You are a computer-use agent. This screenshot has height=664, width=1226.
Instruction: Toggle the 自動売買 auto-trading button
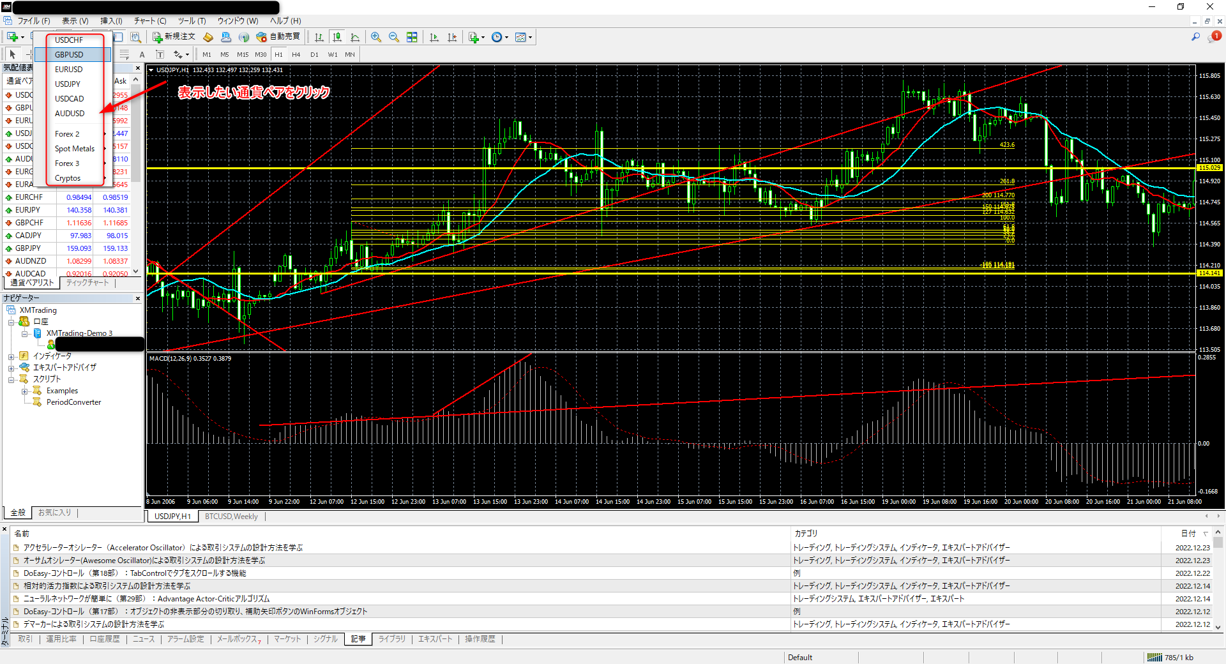(278, 37)
